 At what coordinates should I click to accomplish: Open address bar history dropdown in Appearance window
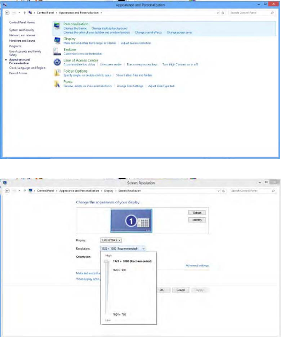pyautogui.click(x=217, y=13)
